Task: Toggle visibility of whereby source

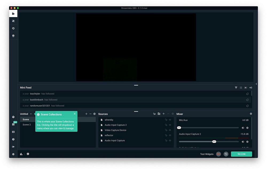Action: (170, 120)
